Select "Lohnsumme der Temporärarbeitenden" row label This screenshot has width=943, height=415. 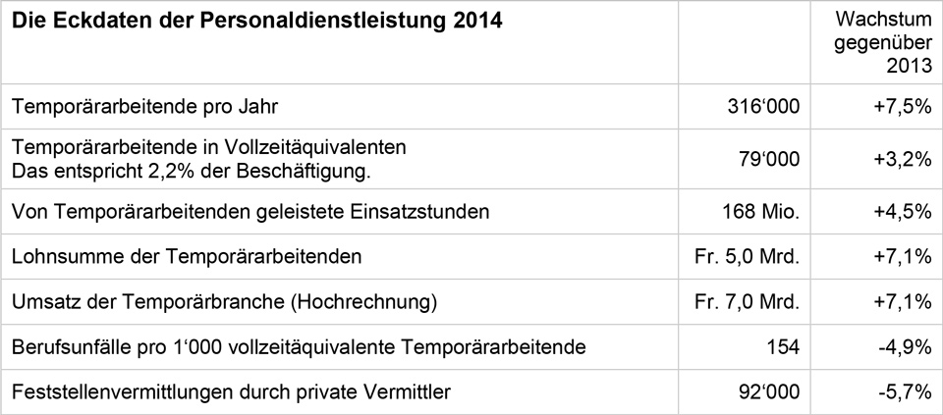click(x=187, y=257)
